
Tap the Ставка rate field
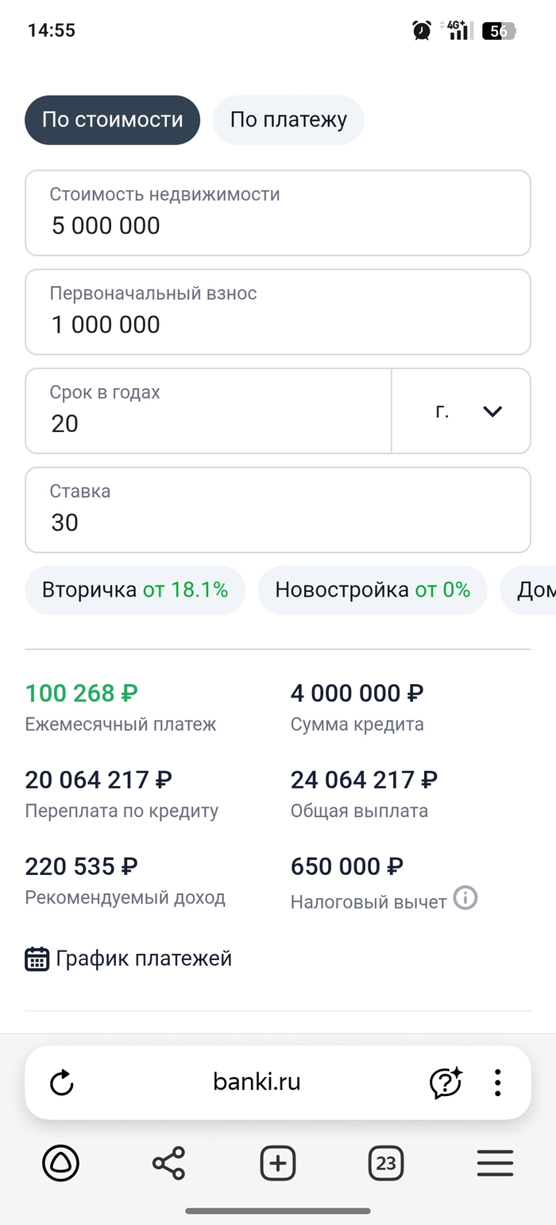coord(277,510)
